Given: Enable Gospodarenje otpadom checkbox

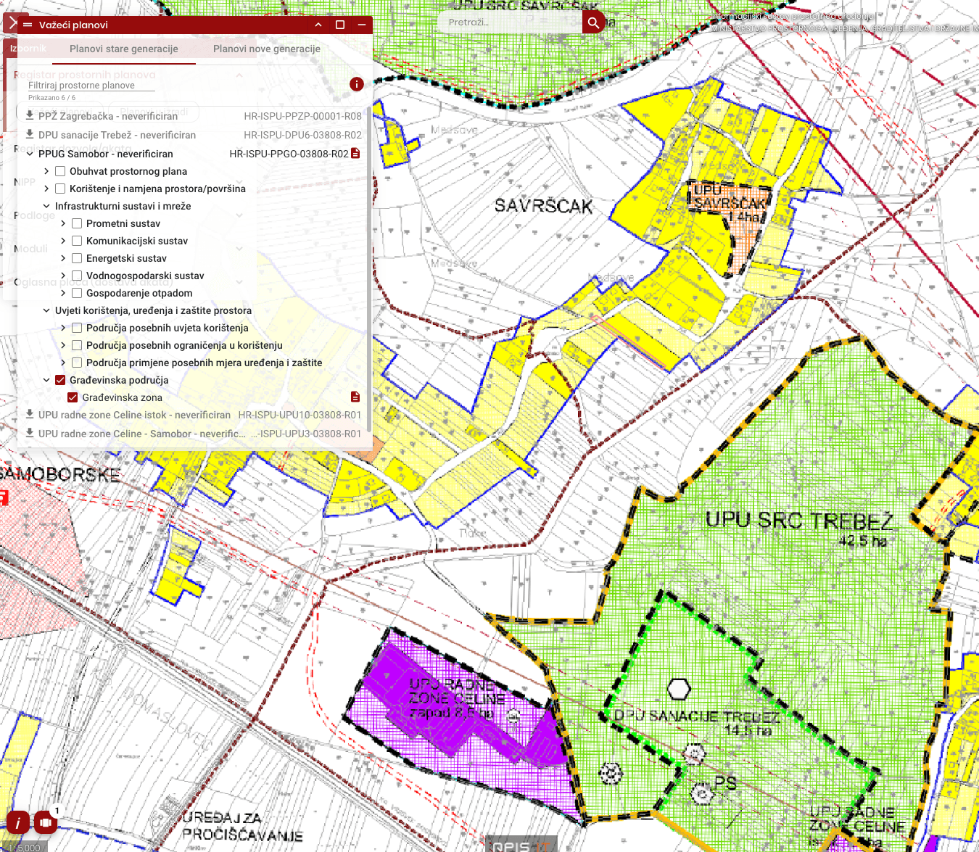Looking at the screenshot, I should [77, 293].
